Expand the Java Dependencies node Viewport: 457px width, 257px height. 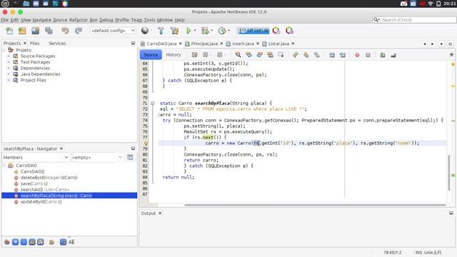(9, 74)
